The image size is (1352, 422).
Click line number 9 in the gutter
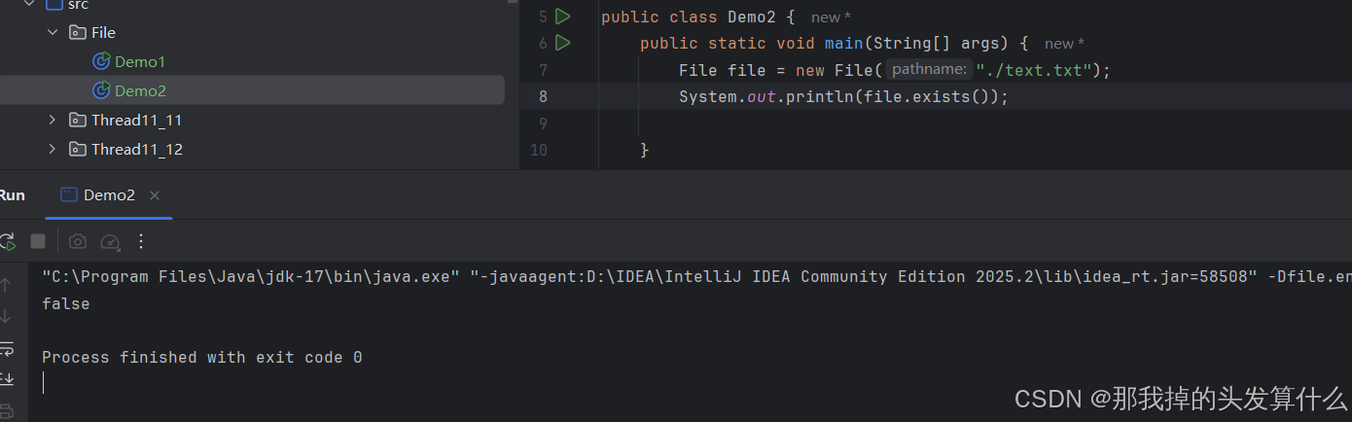542,123
